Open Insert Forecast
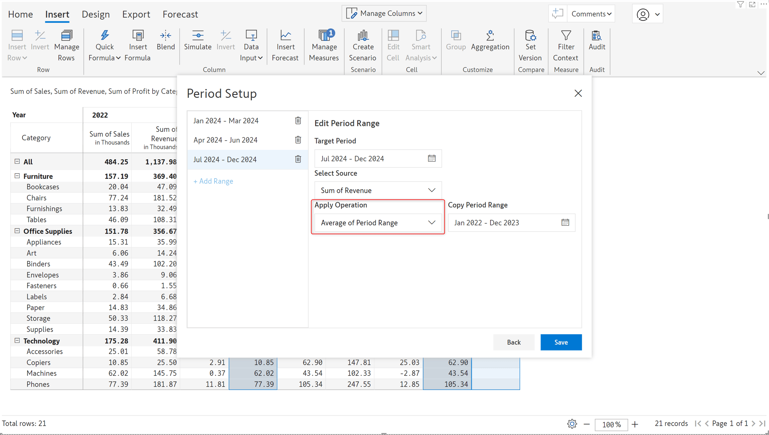Image resolution: width=769 pixels, height=435 pixels. click(x=285, y=46)
